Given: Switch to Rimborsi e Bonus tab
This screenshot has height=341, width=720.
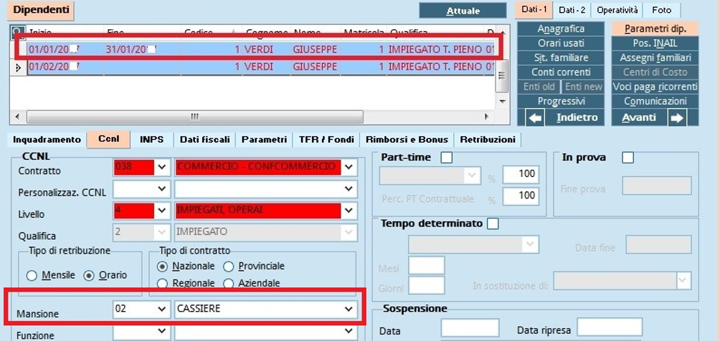Looking at the screenshot, I should (x=407, y=140).
